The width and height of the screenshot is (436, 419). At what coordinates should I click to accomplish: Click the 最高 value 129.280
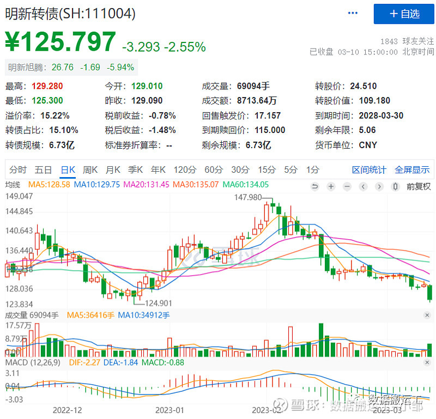click(47, 86)
